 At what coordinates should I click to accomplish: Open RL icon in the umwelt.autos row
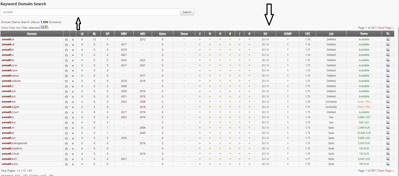(x=388, y=164)
